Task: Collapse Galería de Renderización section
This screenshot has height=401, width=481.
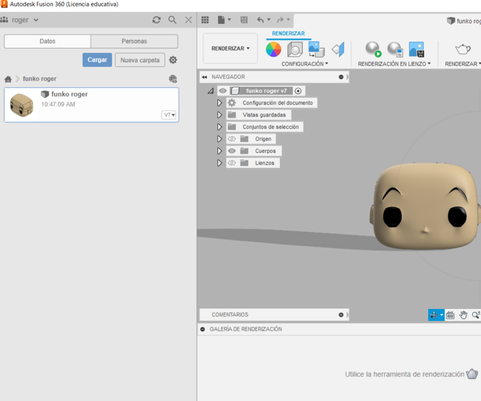Action: (x=202, y=329)
